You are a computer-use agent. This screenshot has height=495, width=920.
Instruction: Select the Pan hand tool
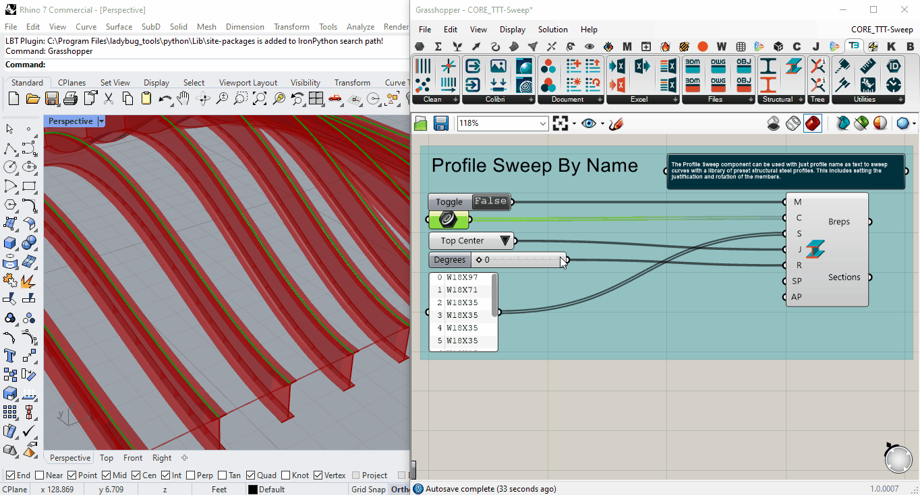183,99
